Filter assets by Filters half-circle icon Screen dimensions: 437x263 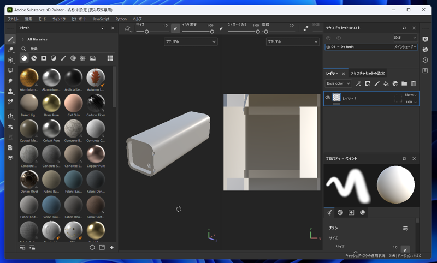(54, 58)
